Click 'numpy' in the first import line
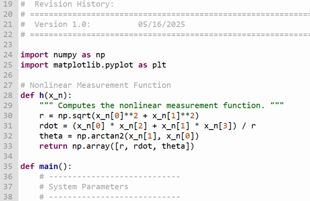 point(65,55)
